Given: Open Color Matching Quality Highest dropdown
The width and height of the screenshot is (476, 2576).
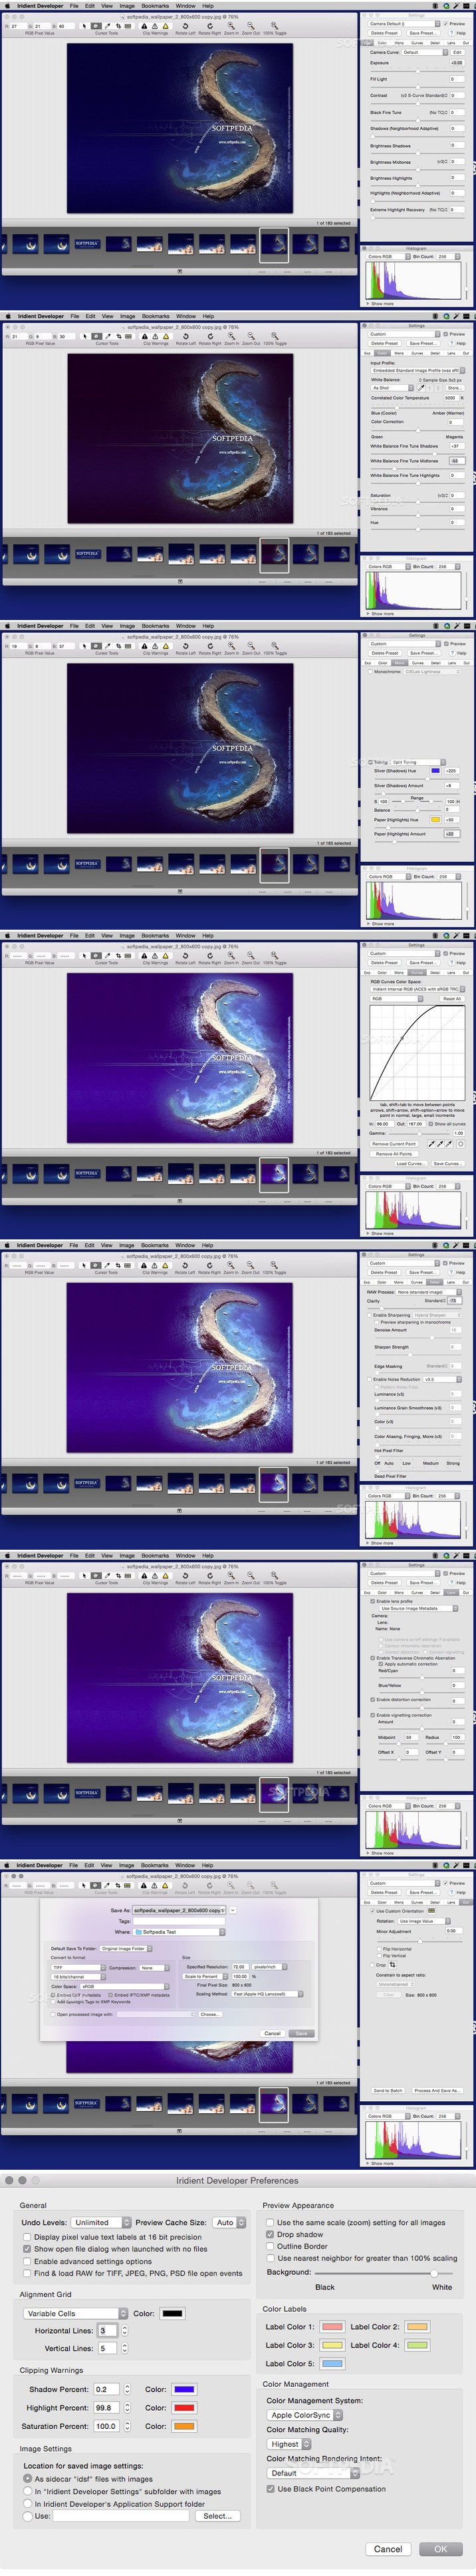Looking at the screenshot, I should [289, 2444].
